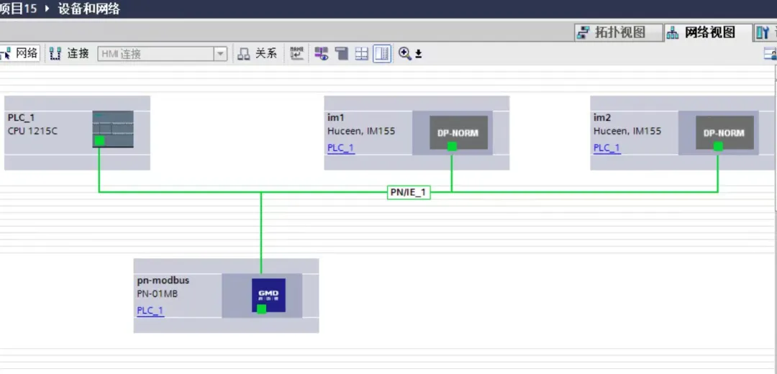
Task: Select the pn-modbus GMD device icon
Action: click(x=268, y=295)
